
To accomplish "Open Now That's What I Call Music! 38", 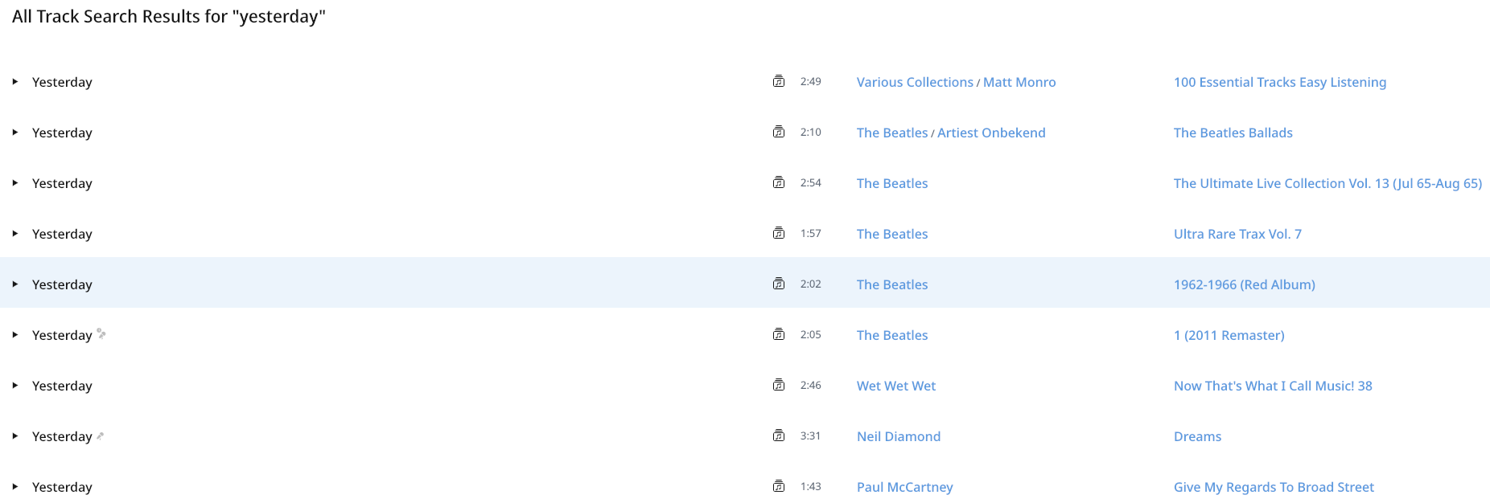I will tap(1273, 386).
